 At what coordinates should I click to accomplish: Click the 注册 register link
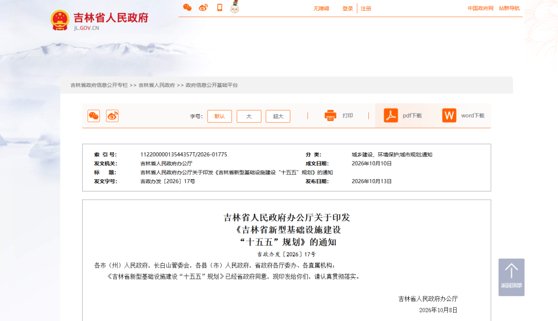click(x=366, y=9)
